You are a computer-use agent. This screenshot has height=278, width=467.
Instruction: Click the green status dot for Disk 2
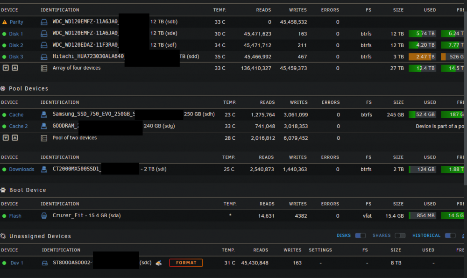[4, 45]
